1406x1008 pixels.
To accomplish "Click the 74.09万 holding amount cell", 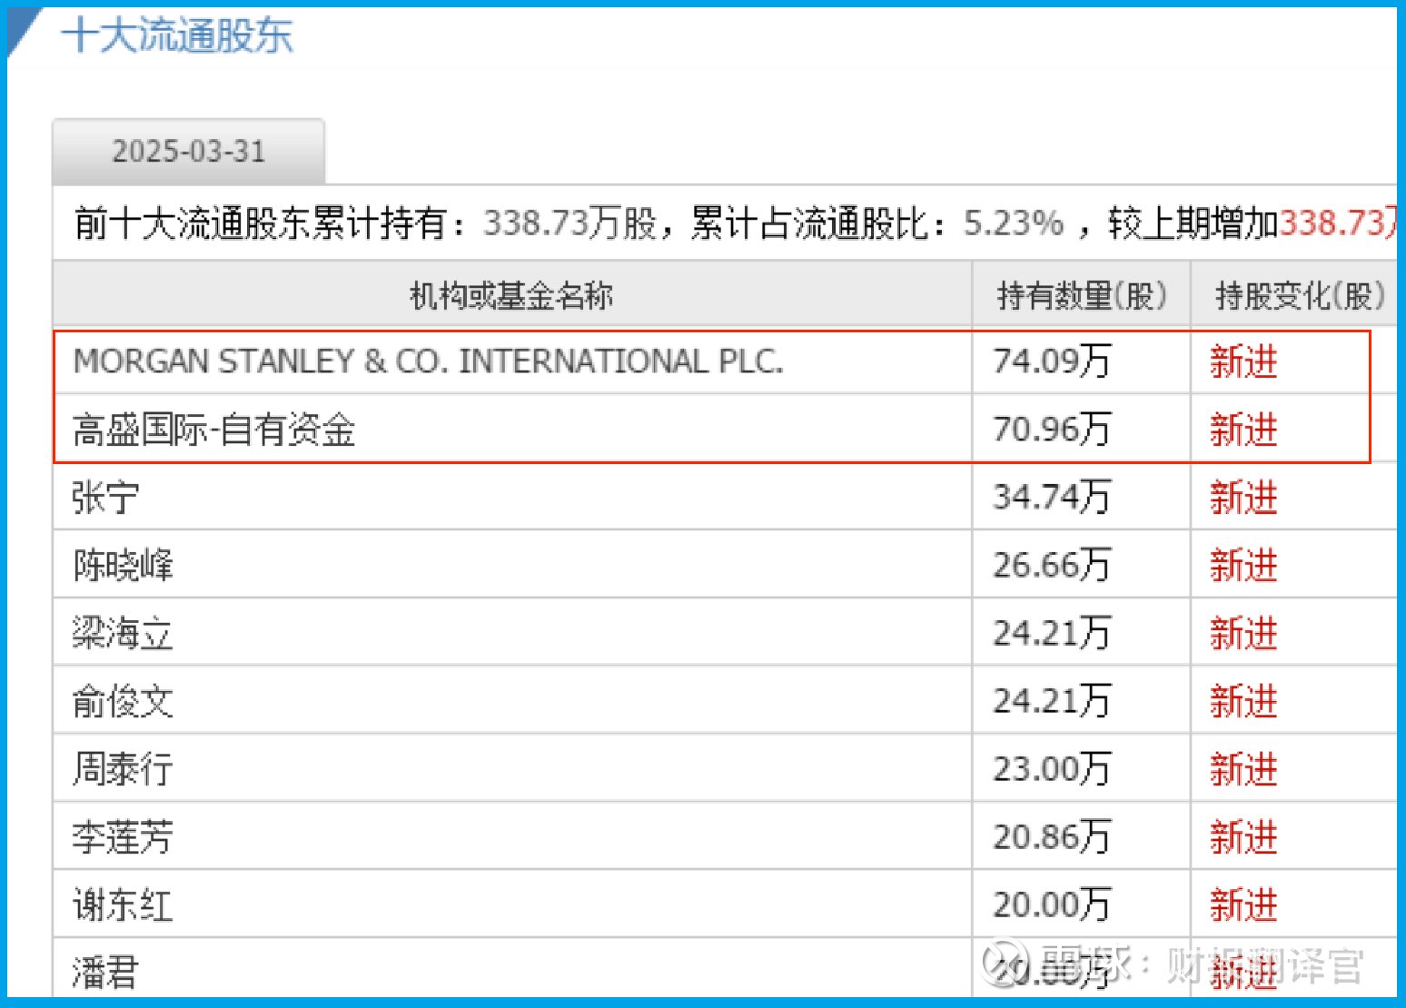I will pos(1052,361).
